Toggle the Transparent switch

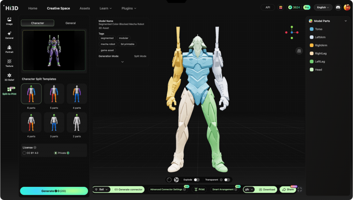pos(227,180)
